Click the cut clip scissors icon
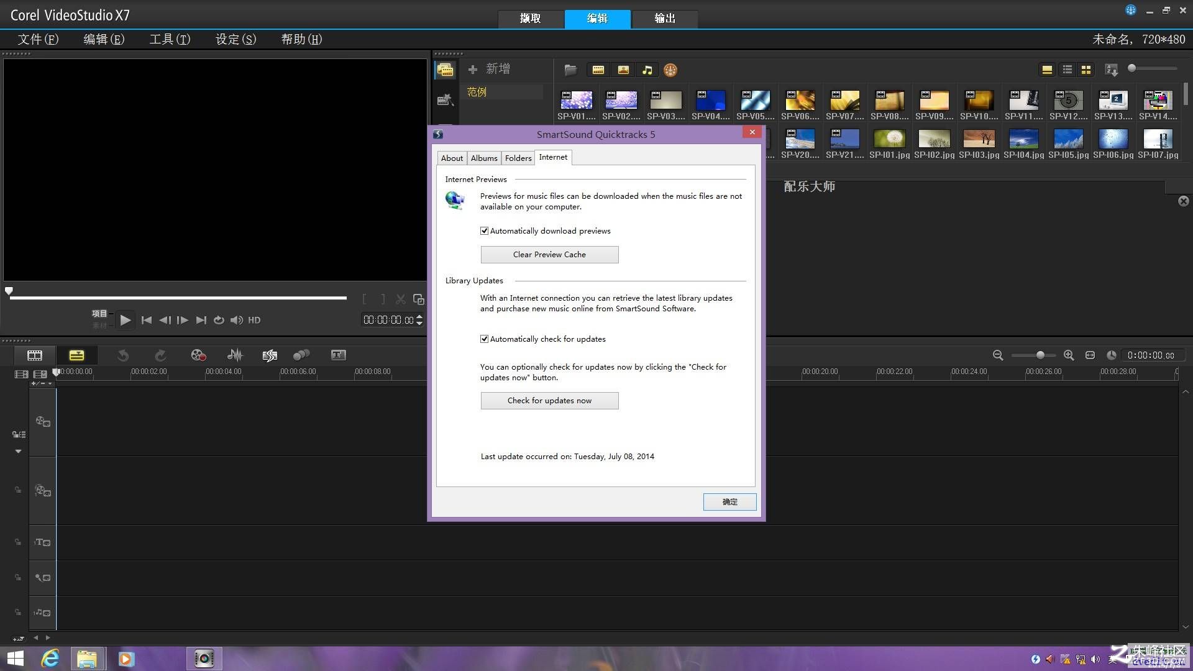The height and width of the screenshot is (671, 1193). [401, 299]
